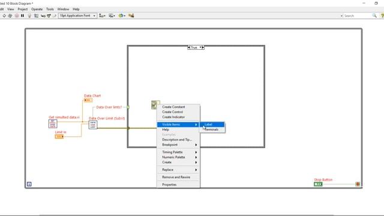Open the Project menu
Viewport: 384px width, 216px height.
(23, 9)
